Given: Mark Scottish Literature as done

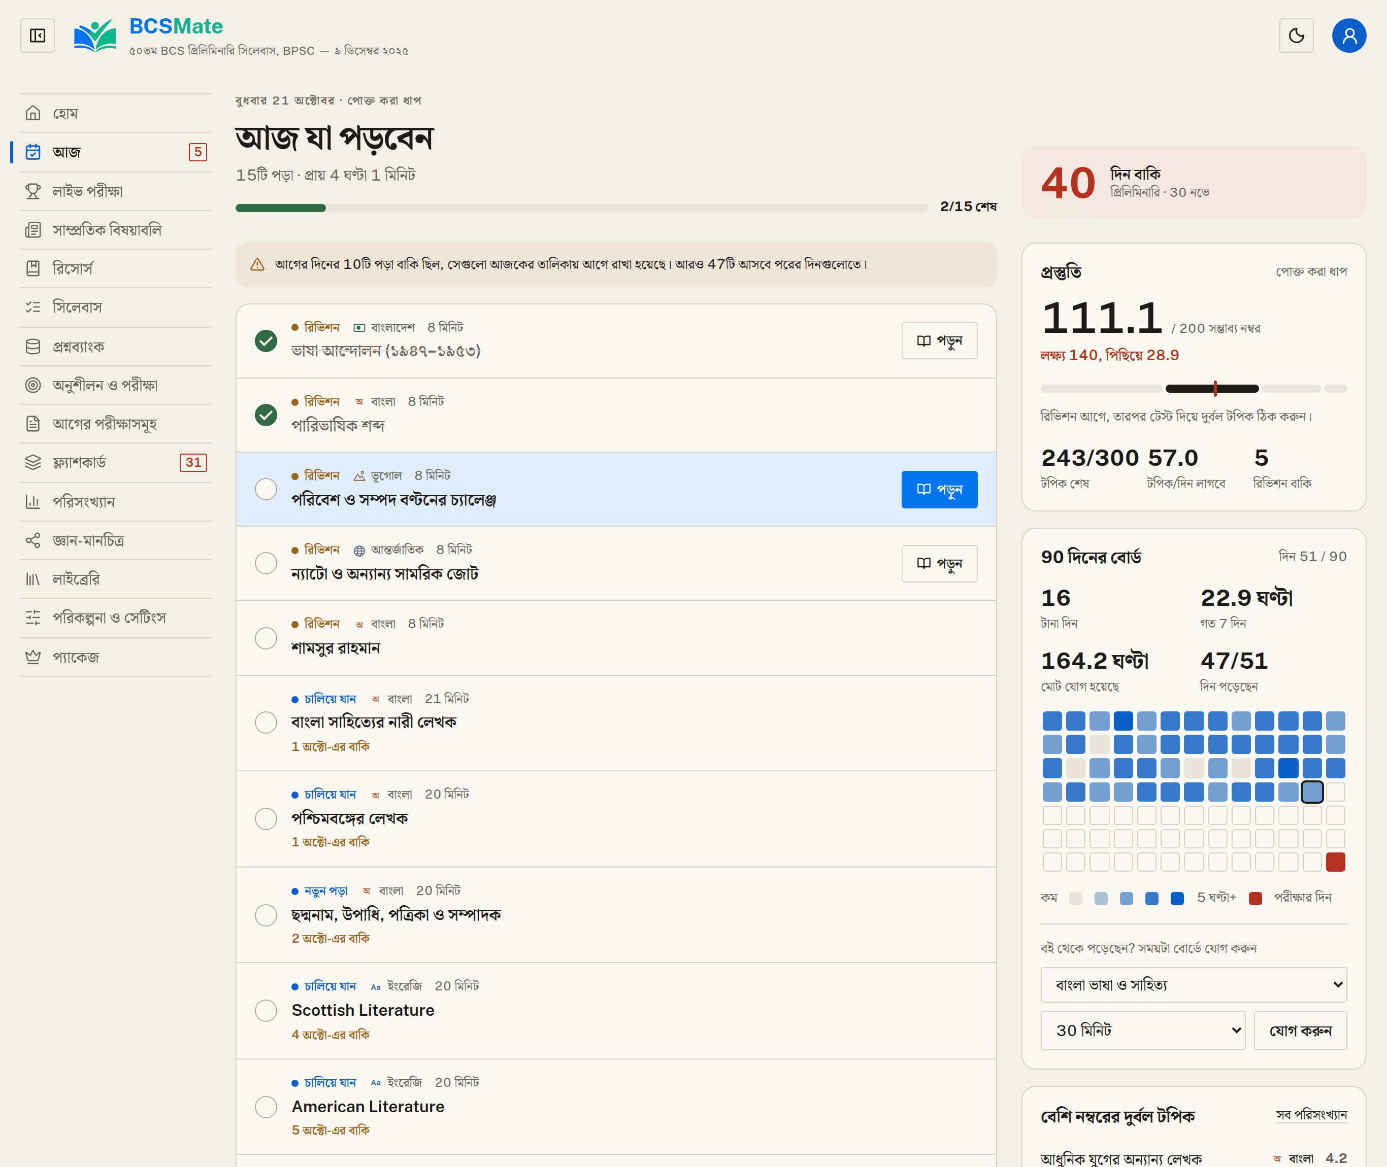Looking at the screenshot, I should click(x=266, y=1010).
